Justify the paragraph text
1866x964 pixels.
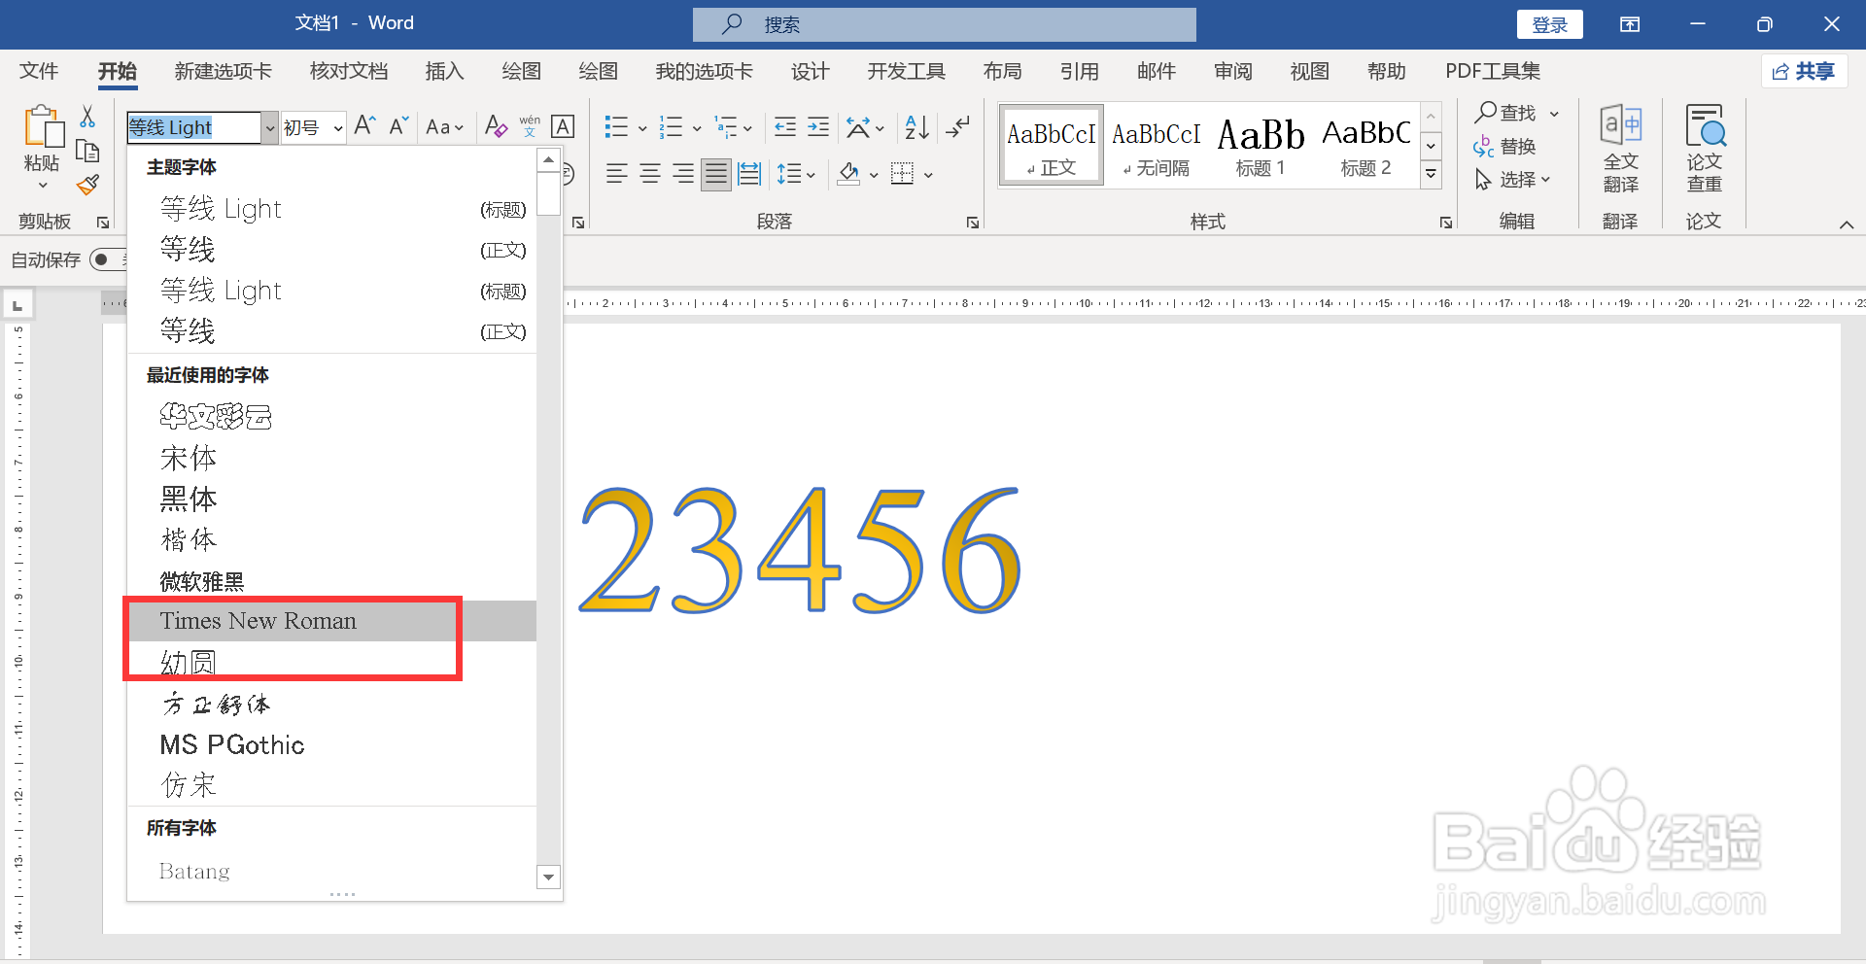point(716,174)
